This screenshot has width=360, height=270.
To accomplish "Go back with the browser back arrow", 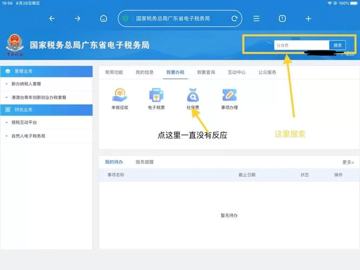I will click(52, 18).
